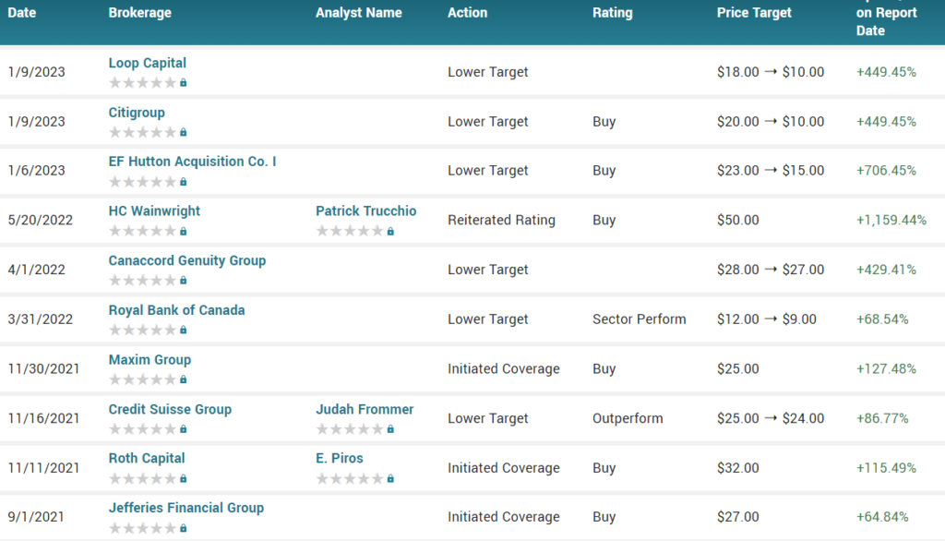Select the +429.41% upside value
The image size is (945, 541).
[x=886, y=270]
